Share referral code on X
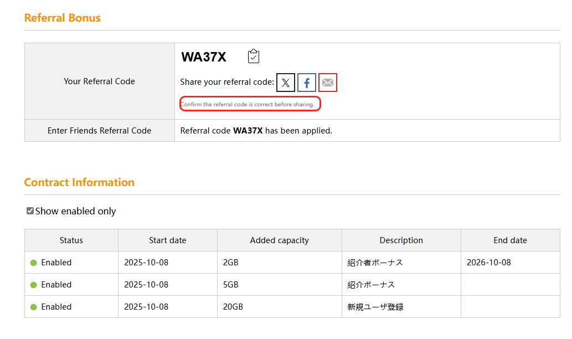Screen dimensions: 572x339 286,83
